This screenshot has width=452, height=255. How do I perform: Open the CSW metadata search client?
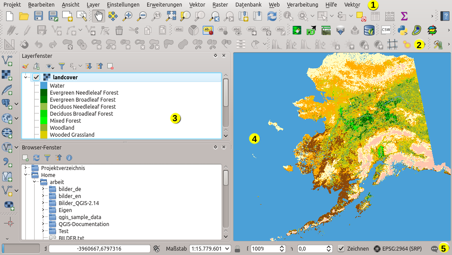coord(386,30)
